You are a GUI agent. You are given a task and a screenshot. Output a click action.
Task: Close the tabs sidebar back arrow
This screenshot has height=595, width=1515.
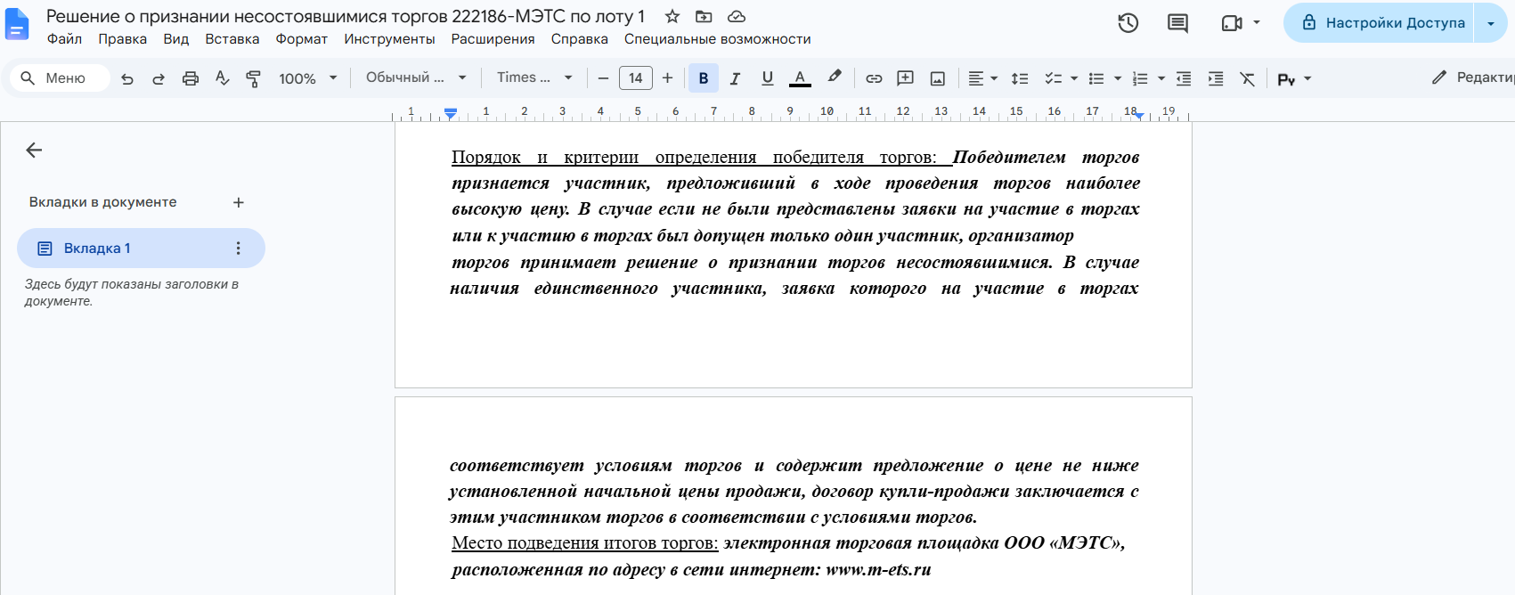34,150
